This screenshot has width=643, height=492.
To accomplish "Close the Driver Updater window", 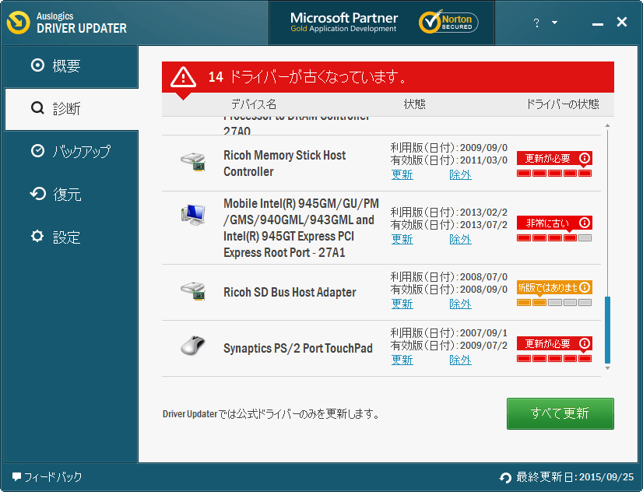I will (x=622, y=22).
